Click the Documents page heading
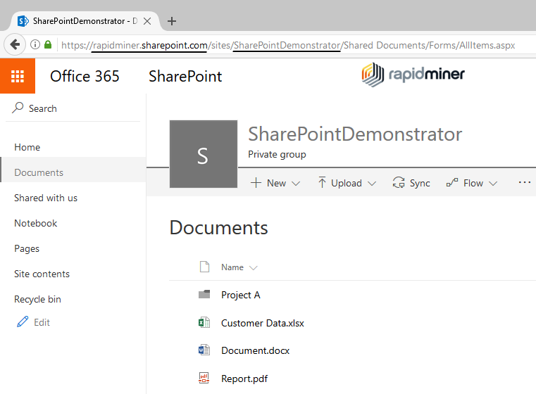The width and height of the screenshot is (536, 394). point(219,227)
